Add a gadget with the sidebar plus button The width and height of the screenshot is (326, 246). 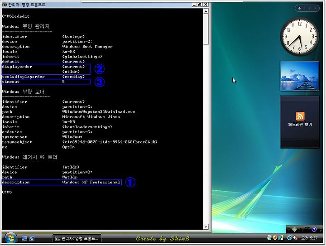click(x=300, y=8)
